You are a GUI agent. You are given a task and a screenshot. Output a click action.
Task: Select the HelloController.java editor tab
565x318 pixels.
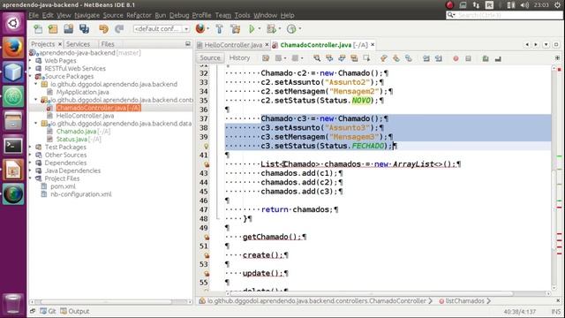[x=233, y=45]
